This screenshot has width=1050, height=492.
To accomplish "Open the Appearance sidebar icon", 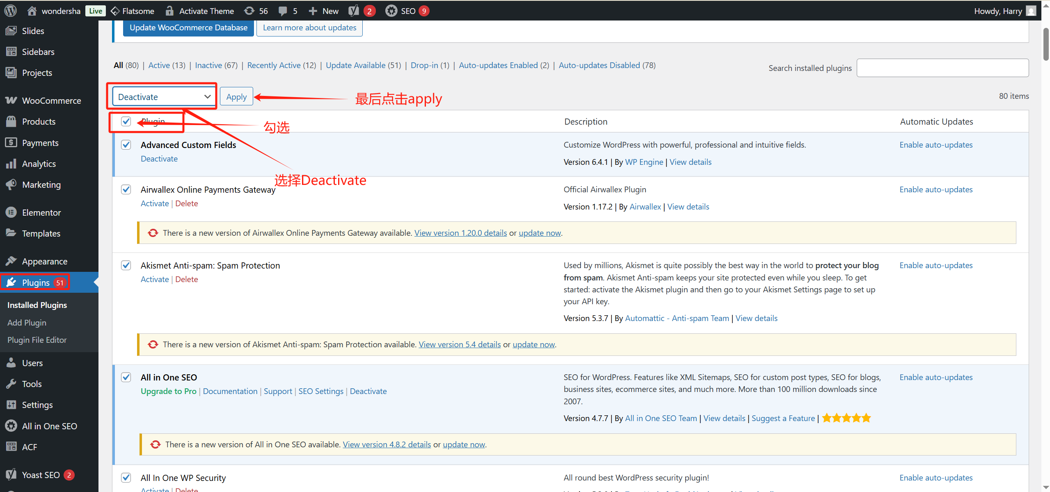I will 11,261.
